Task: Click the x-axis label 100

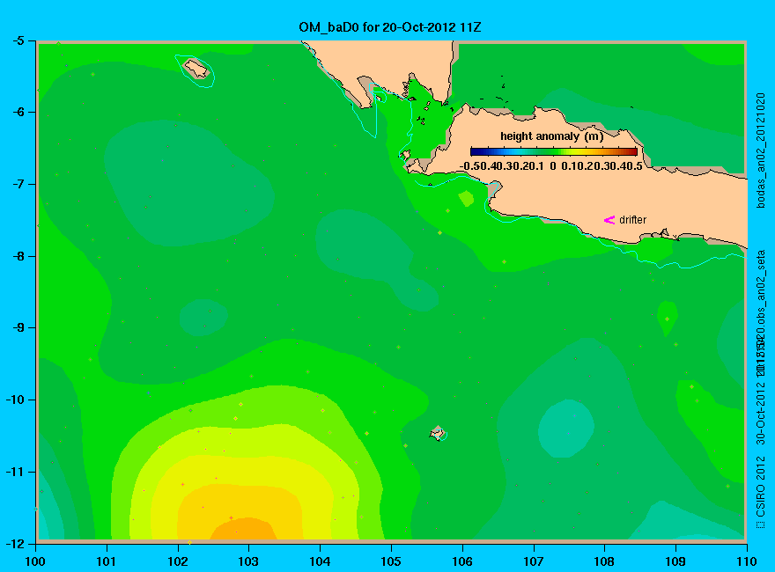Action: pyautogui.click(x=35, y=561)
